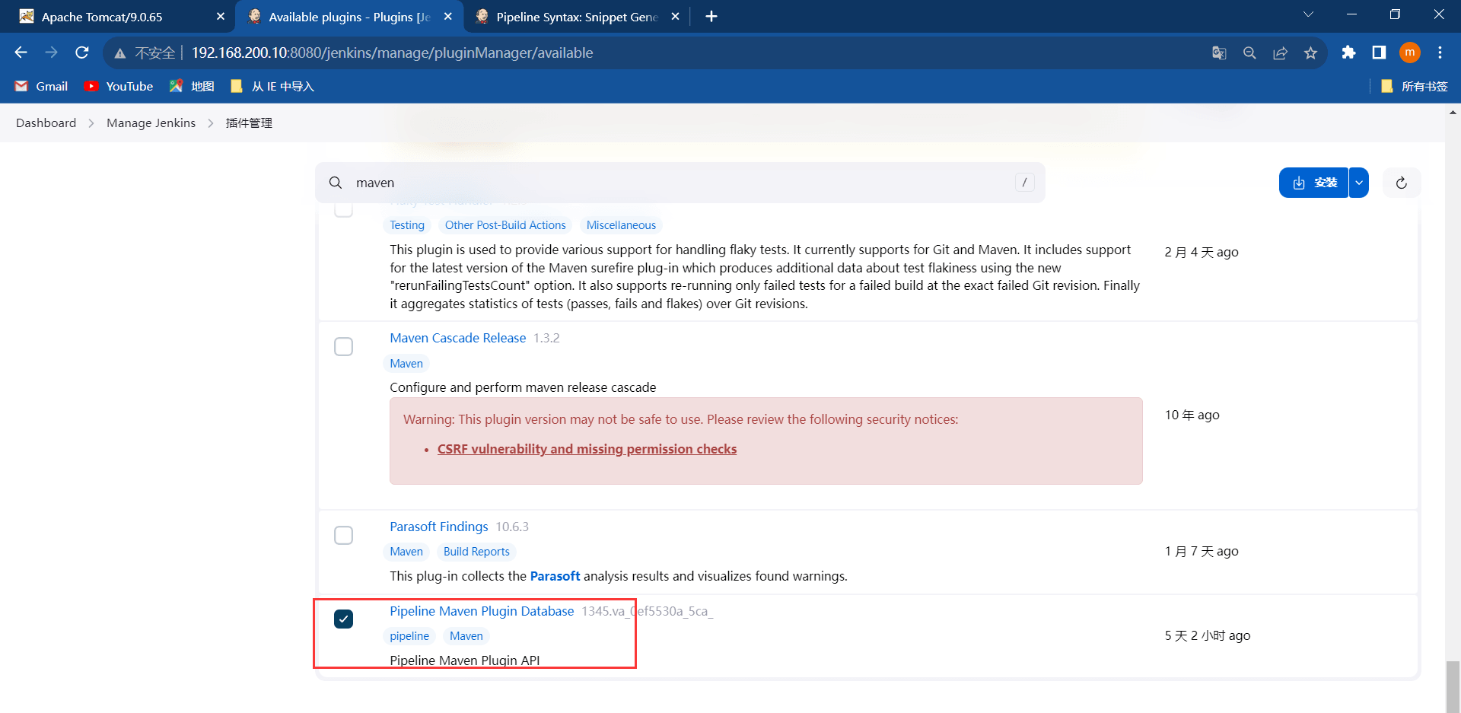Open CSRF vulnerability security notice link
1461x713 pixels.
pyautogui.click(x=587, y=449)
